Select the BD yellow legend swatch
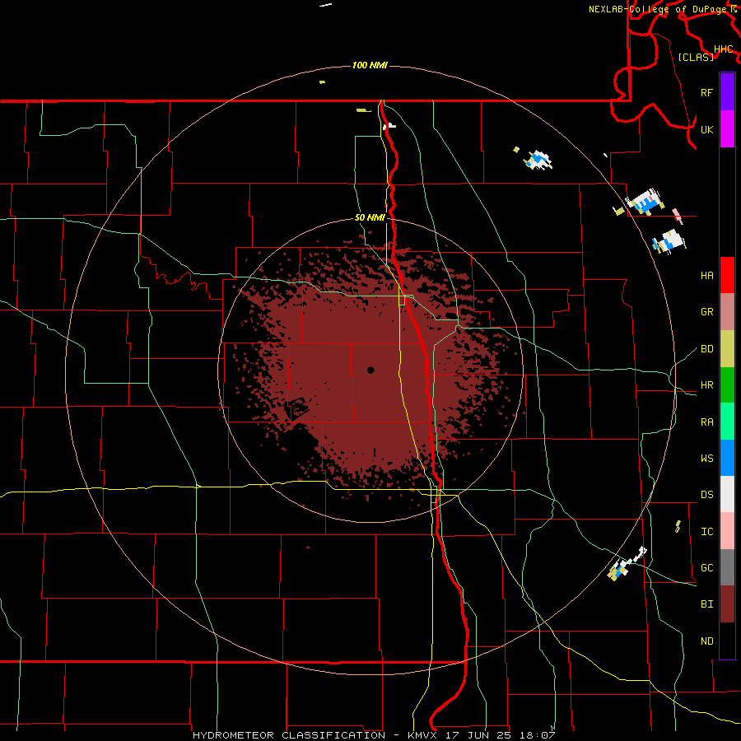 [x=727, y=349]
